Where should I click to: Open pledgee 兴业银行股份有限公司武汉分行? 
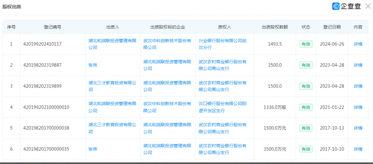coord(222,44)
